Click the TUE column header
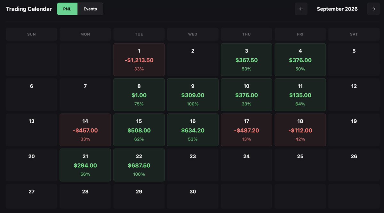 (x=139, y=34)
